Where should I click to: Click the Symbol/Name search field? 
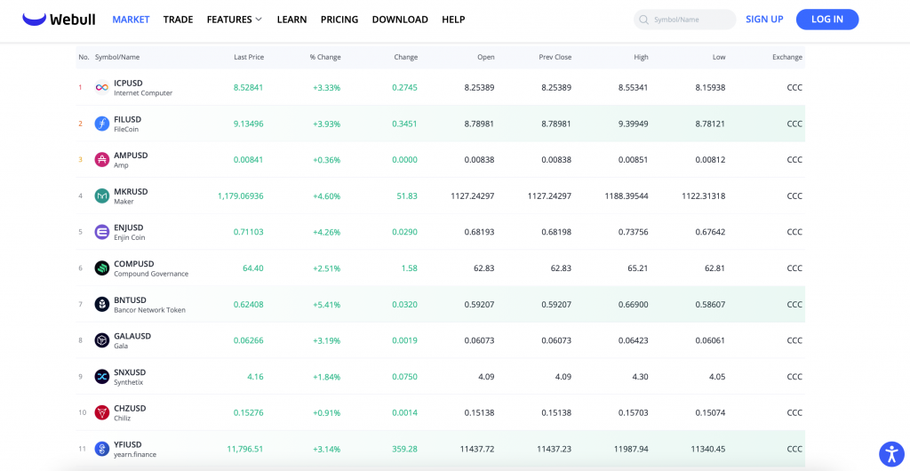pyautogui.click(x=685, y=20)
